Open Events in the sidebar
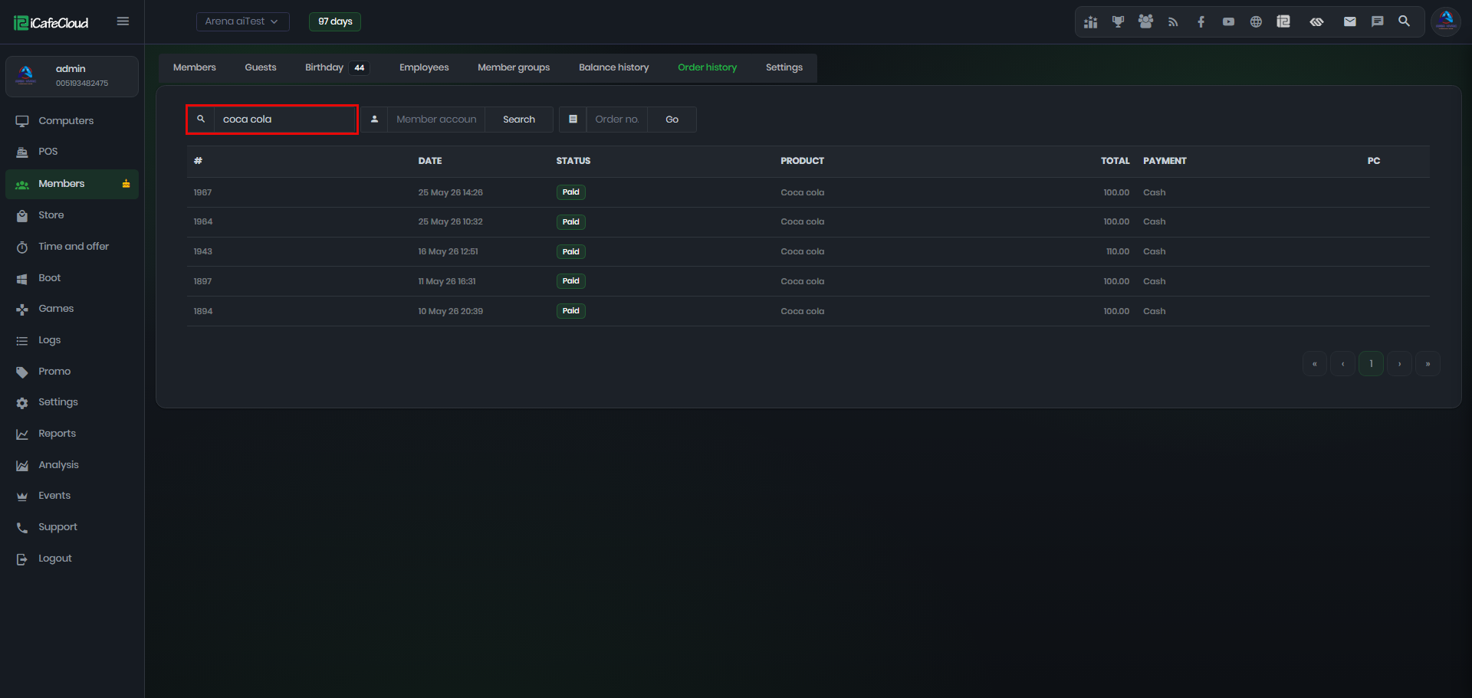Viewport: 1472px width, 698px height. click(x=72, y=496)
